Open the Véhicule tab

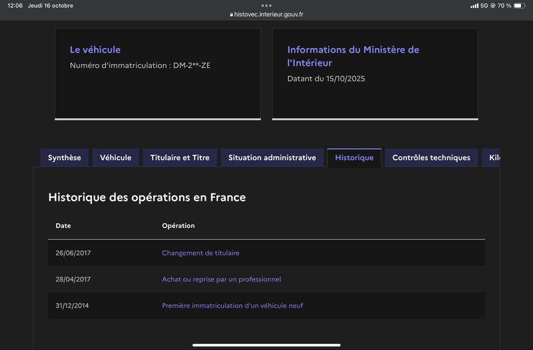tap(115, 158)
